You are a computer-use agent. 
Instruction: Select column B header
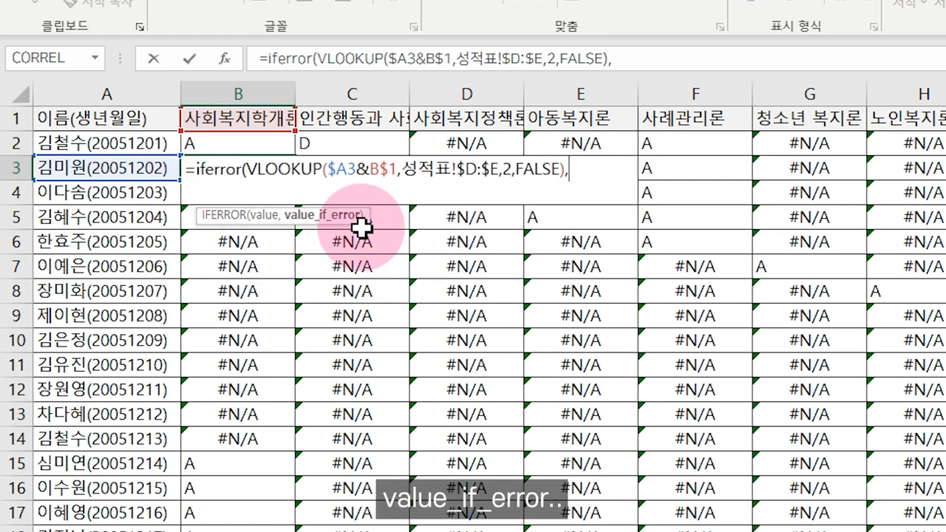click(x=238, y=94)
